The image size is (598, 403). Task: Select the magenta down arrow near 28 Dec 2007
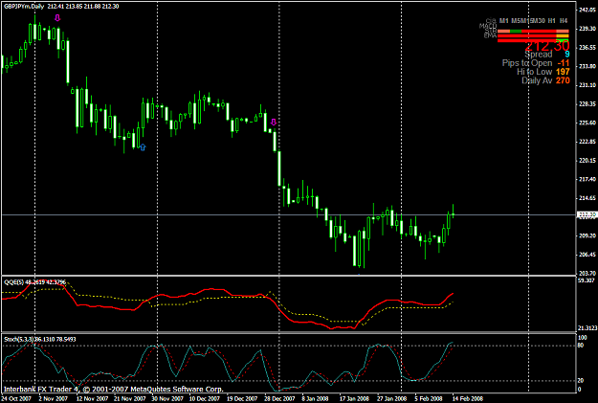(274, 123)
